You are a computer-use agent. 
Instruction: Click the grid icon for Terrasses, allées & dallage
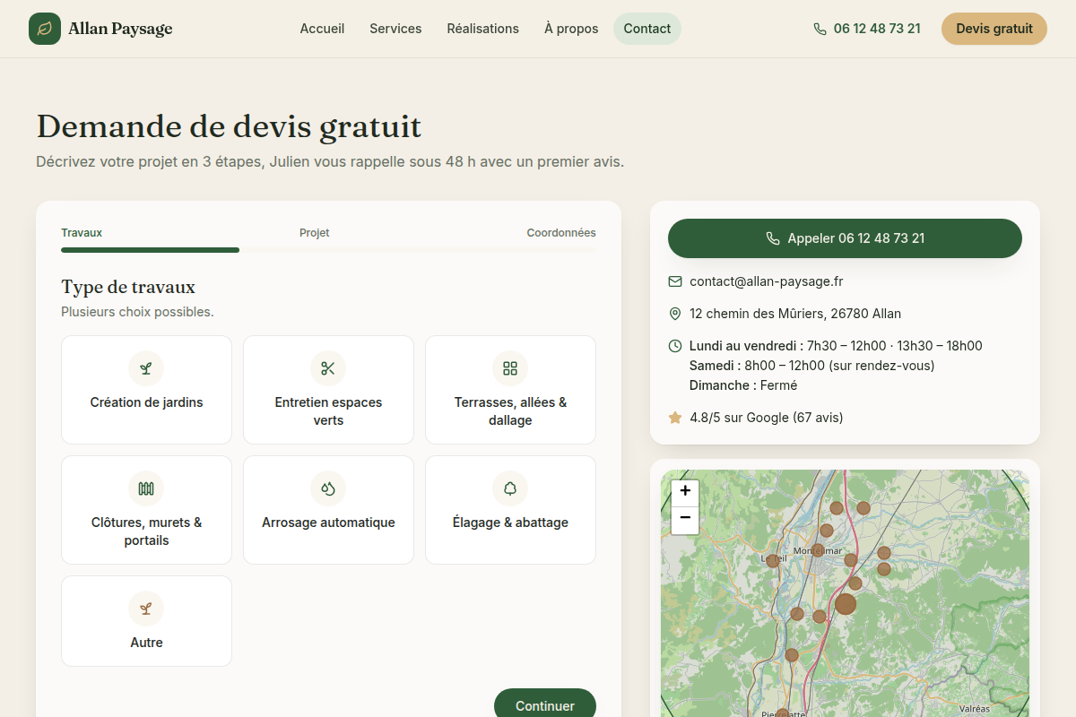point(510,368)
